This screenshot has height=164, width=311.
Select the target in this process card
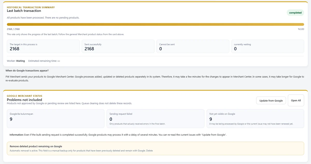(43, 46)
